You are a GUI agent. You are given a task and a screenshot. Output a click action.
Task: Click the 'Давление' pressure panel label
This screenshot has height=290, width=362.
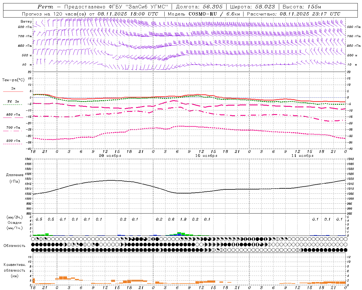click(15, 175)
